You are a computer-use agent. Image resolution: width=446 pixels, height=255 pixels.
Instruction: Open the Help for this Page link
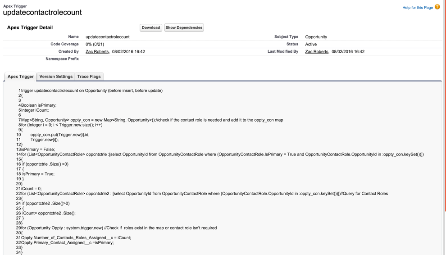click(417, 8)
